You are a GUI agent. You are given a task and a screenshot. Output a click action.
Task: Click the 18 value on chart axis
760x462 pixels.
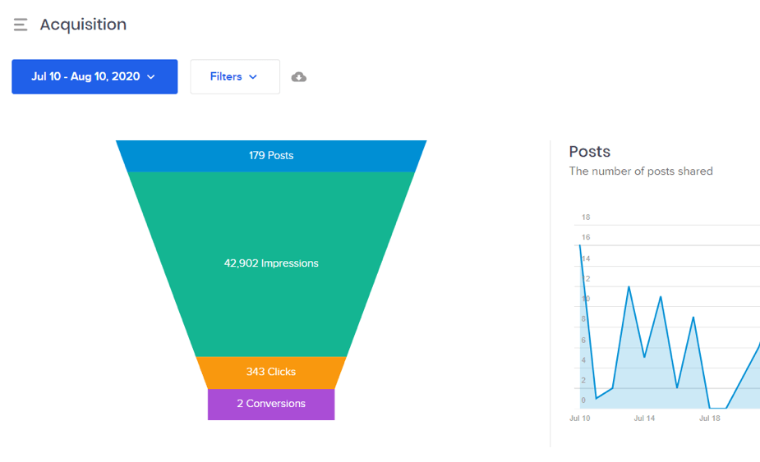[586, 217]
